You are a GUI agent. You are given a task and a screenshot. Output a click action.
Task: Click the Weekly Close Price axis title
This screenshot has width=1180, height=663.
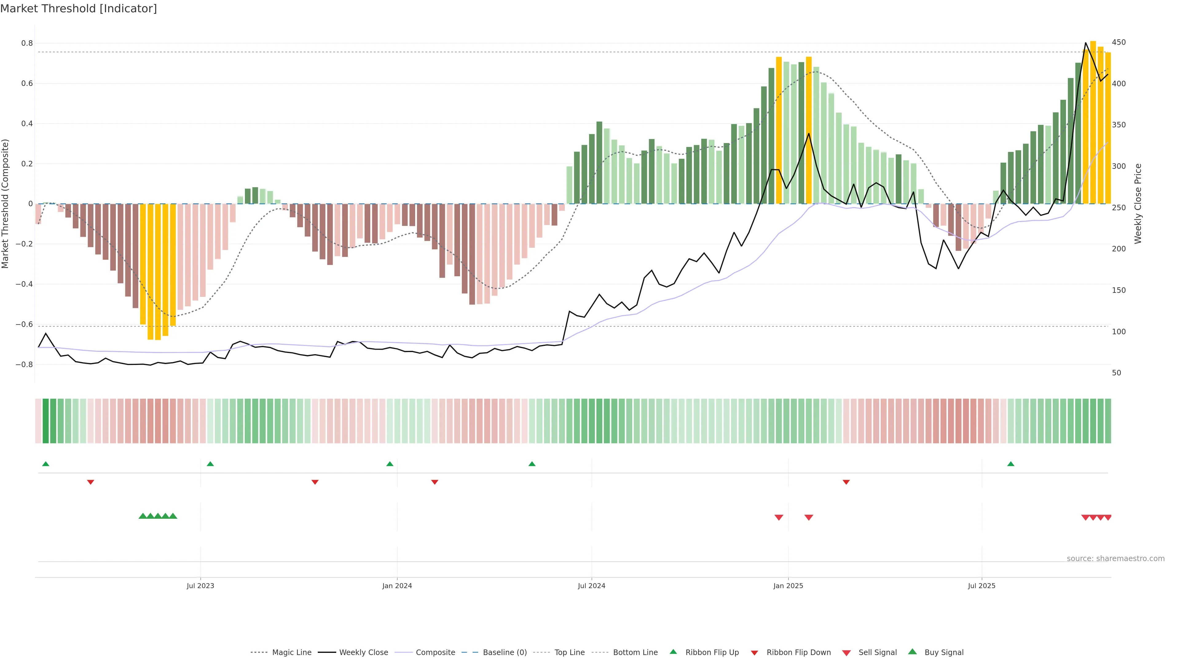[1138, 204]
